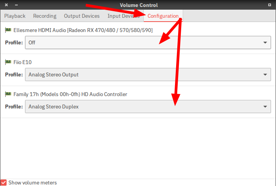Click the Show volume meters label
This screenshot has width=276, height=186.
[32, 183]
